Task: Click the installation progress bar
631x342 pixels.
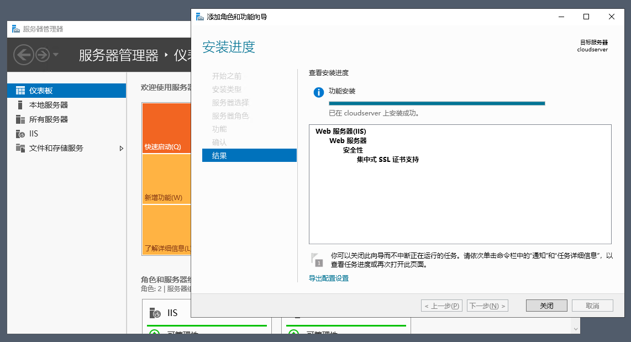Action: click(x=437, y=103)
